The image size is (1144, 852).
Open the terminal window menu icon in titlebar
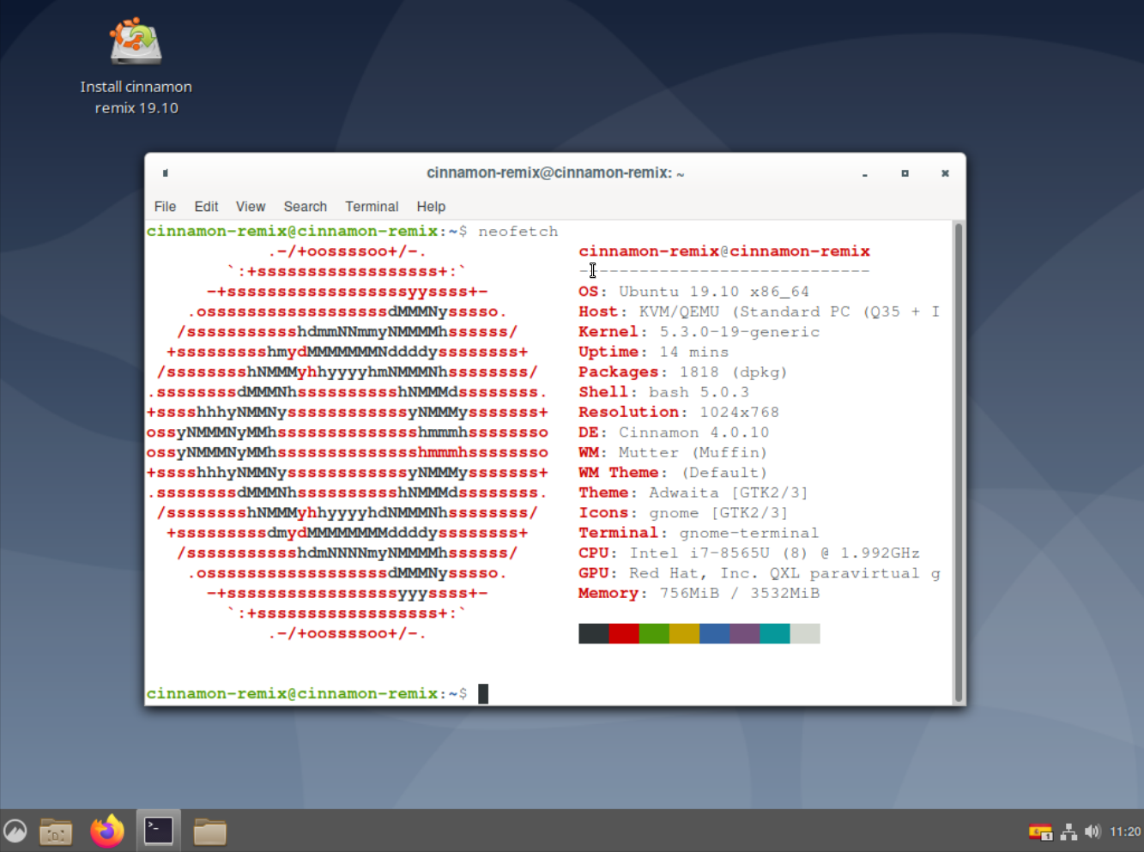coord(166,173)
